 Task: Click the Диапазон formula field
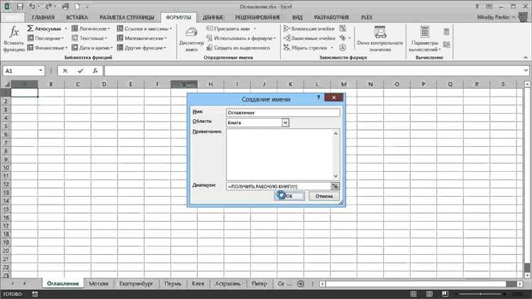pos(278,186)
